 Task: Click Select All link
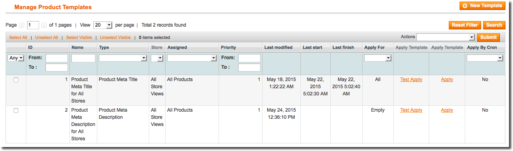pos(18,37)
